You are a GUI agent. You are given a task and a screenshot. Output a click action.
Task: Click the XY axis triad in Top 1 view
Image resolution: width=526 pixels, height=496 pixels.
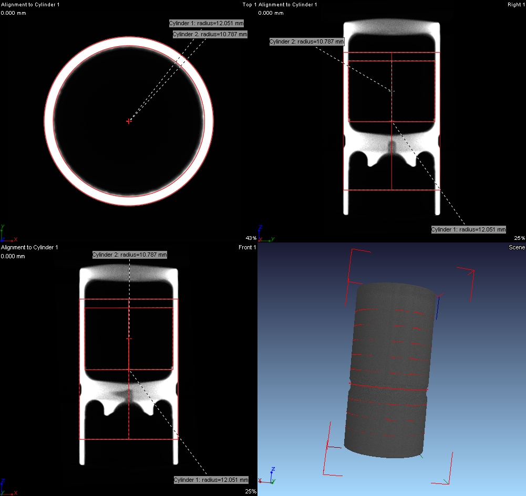coord(7,234)
